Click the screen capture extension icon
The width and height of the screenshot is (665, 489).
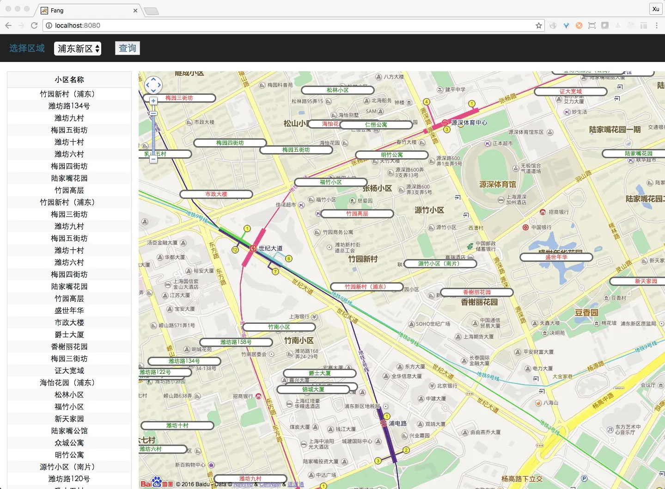click(592, 25)
